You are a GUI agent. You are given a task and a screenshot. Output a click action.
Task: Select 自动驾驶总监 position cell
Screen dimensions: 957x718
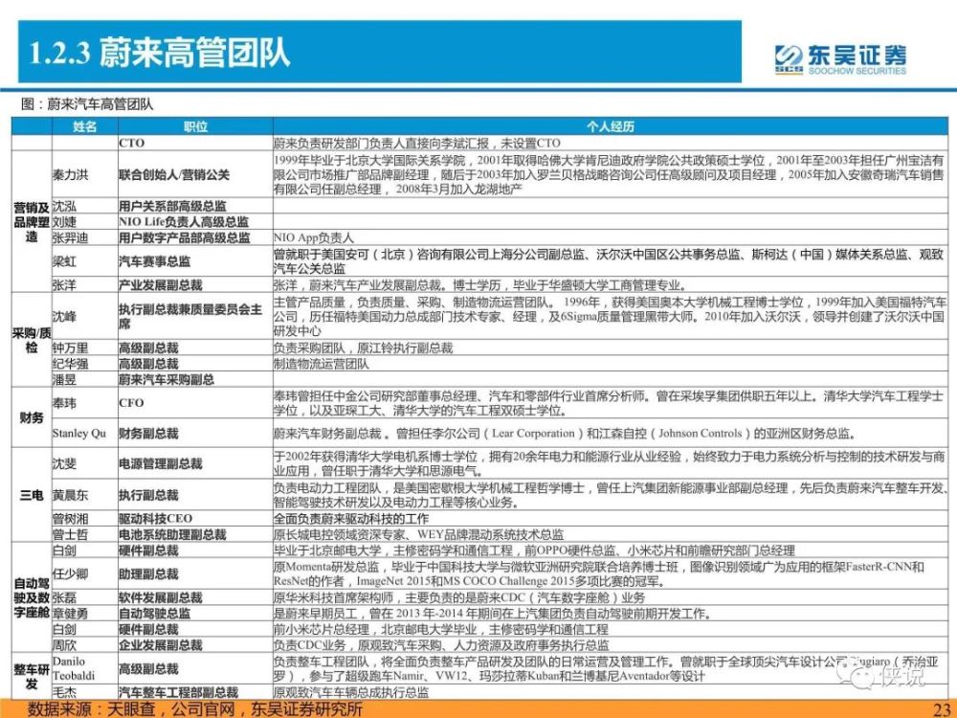tap(195, 614)
